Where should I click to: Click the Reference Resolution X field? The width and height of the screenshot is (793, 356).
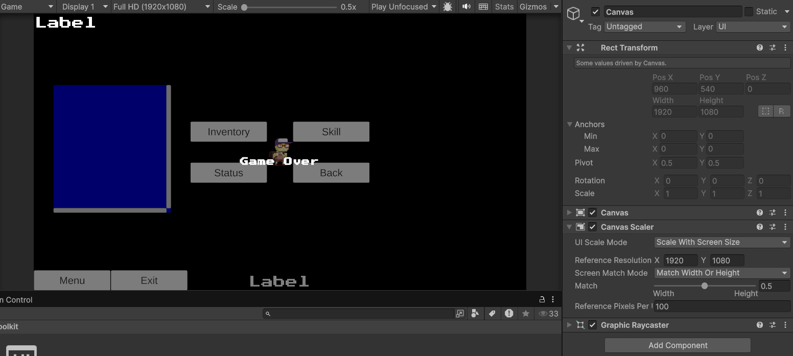[681, 260]
